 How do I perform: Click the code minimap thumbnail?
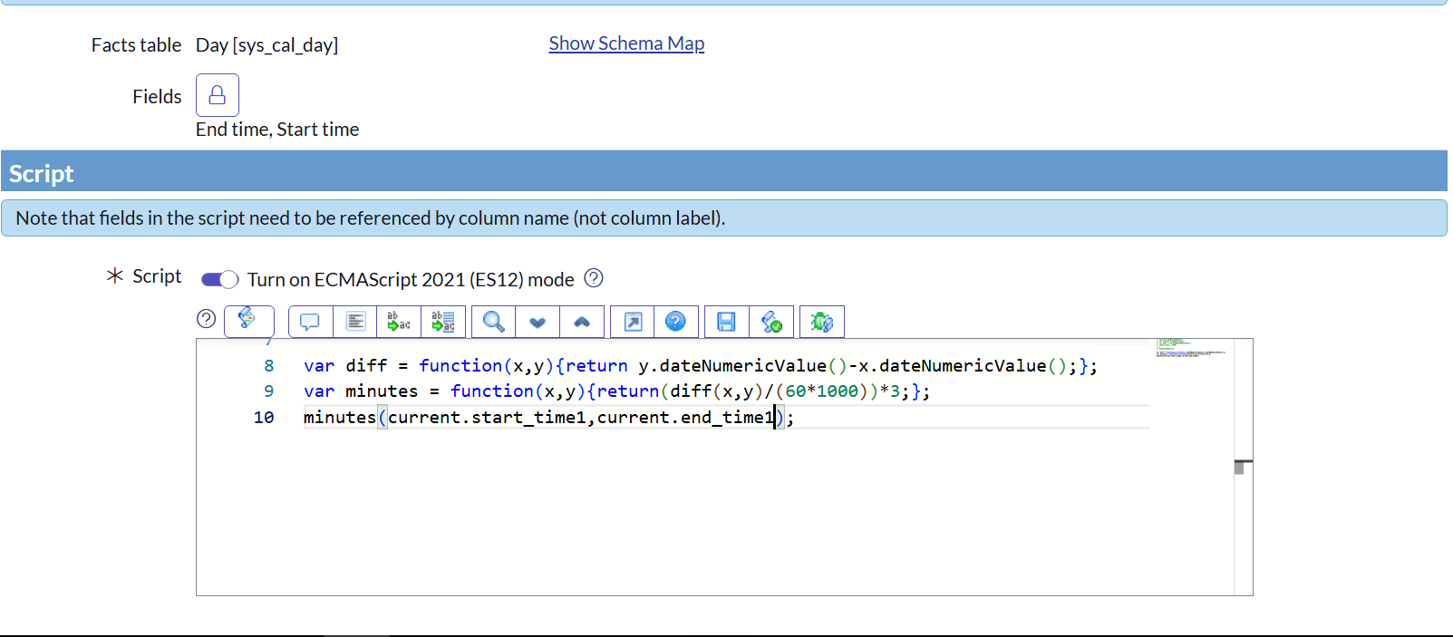1191,348
